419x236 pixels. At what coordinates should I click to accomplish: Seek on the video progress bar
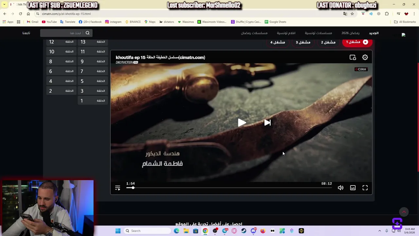(x=229, y=188)
